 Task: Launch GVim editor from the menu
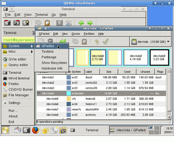(x=18, y=59)
